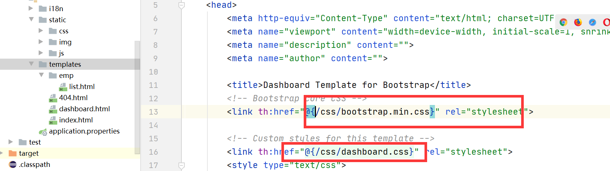Toggle code fold marker at style tag line
The image size is (610, 171).
coord(181,165)
